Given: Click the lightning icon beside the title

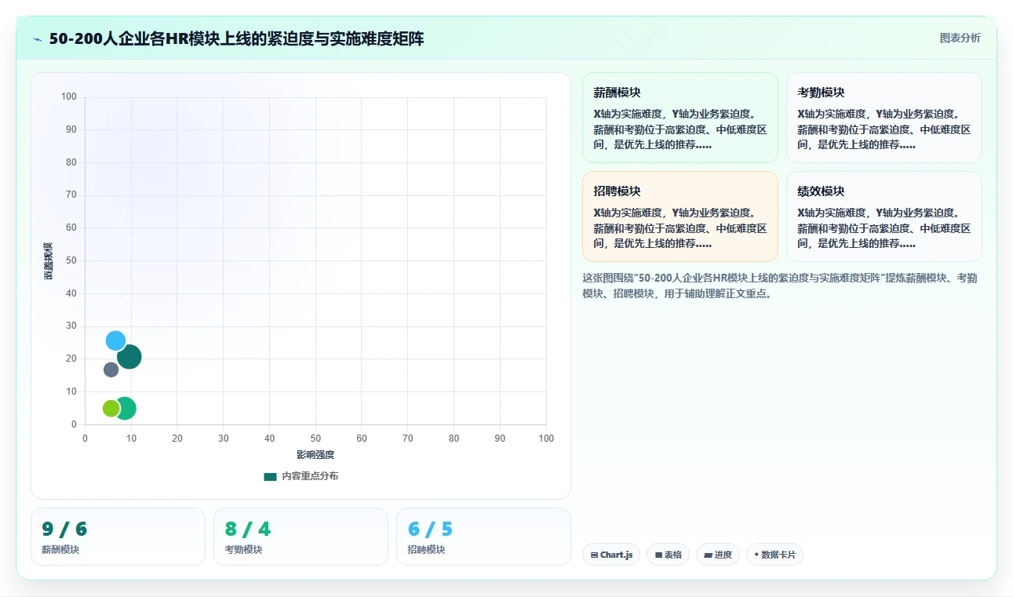Looking at the screenshot, I should pos(38,39).
